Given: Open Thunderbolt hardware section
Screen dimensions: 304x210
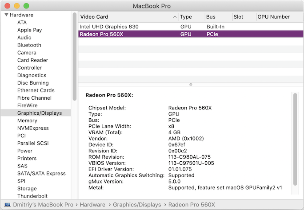Looking at the screenshot, I should point(32,196).
